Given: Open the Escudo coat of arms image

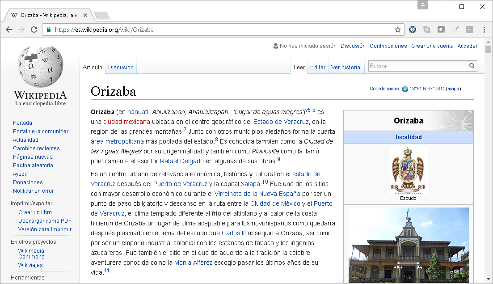Looking at the screenshot, I should pos(408,170).
